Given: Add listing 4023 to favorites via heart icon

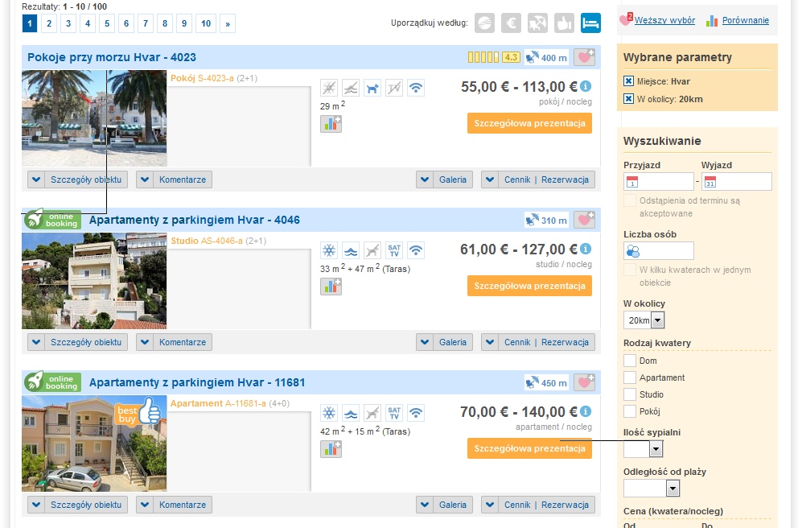Looking at the screenshot, I should [585, 57].
